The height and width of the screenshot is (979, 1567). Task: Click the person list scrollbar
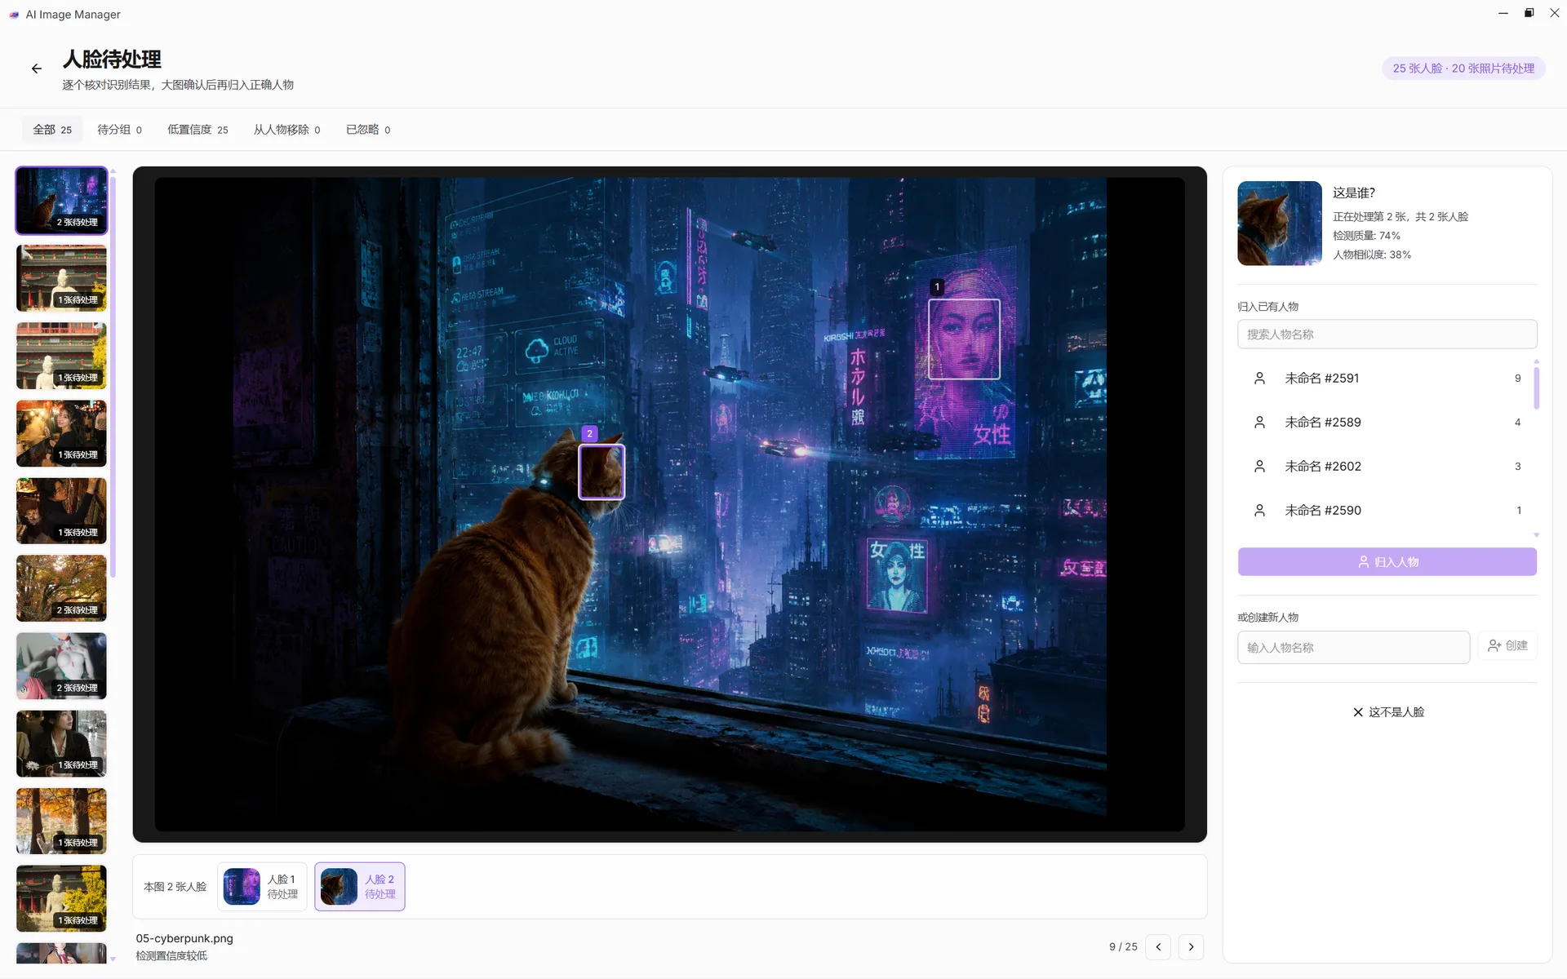1536,388
